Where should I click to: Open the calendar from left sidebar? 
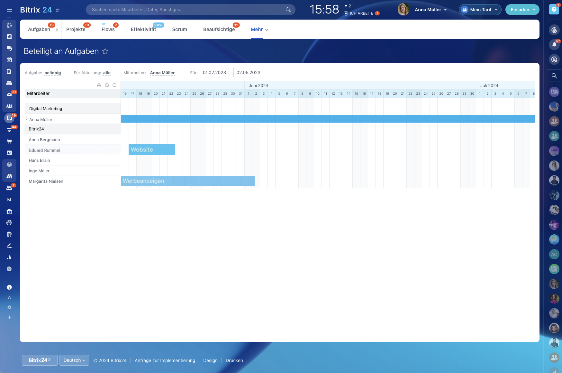[x=9, y=60]
